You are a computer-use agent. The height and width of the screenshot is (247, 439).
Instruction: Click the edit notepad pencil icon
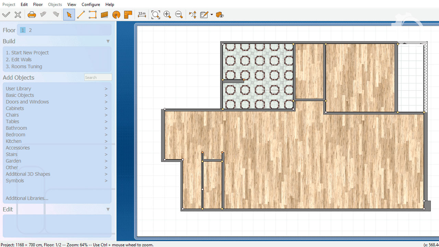(204, 15)
